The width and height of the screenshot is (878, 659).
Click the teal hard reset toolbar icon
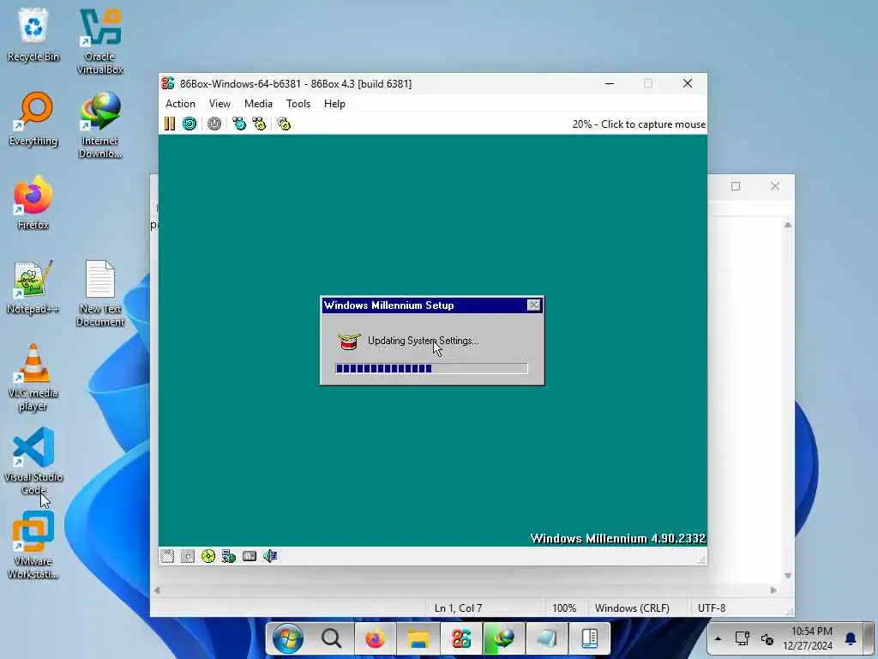(189, 124)
